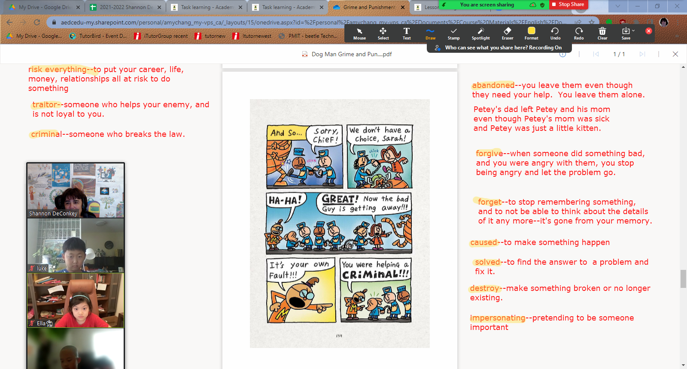Select the Eraser annotation tool

pos(508,33)
